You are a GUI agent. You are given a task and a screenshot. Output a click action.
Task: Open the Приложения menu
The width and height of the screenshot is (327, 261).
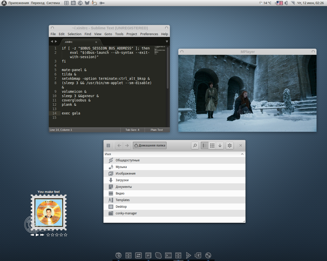tap(19, 3)
